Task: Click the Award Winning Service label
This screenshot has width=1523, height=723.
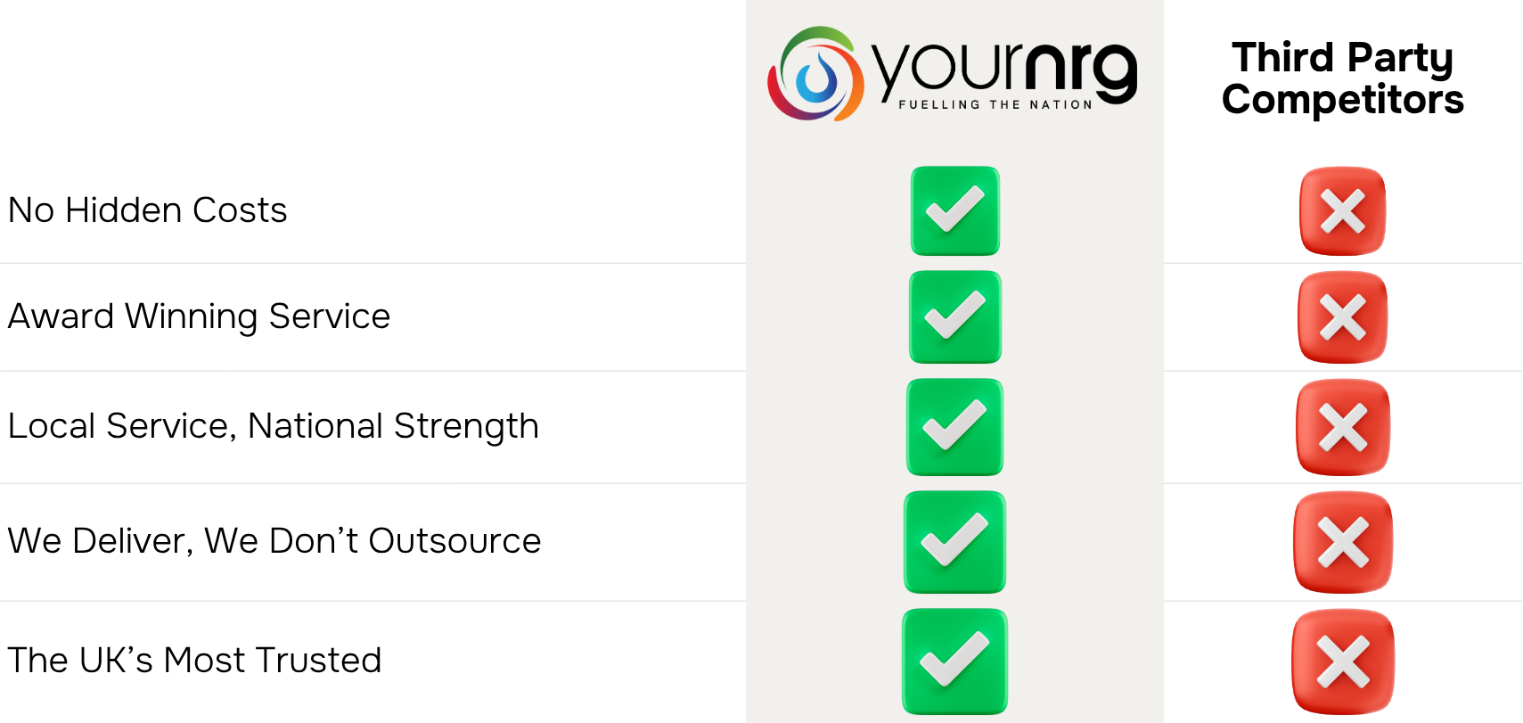Action: [x=199, y=316]
